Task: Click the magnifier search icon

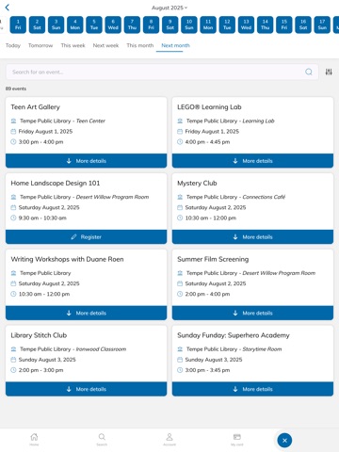Action: click(309, 72)
